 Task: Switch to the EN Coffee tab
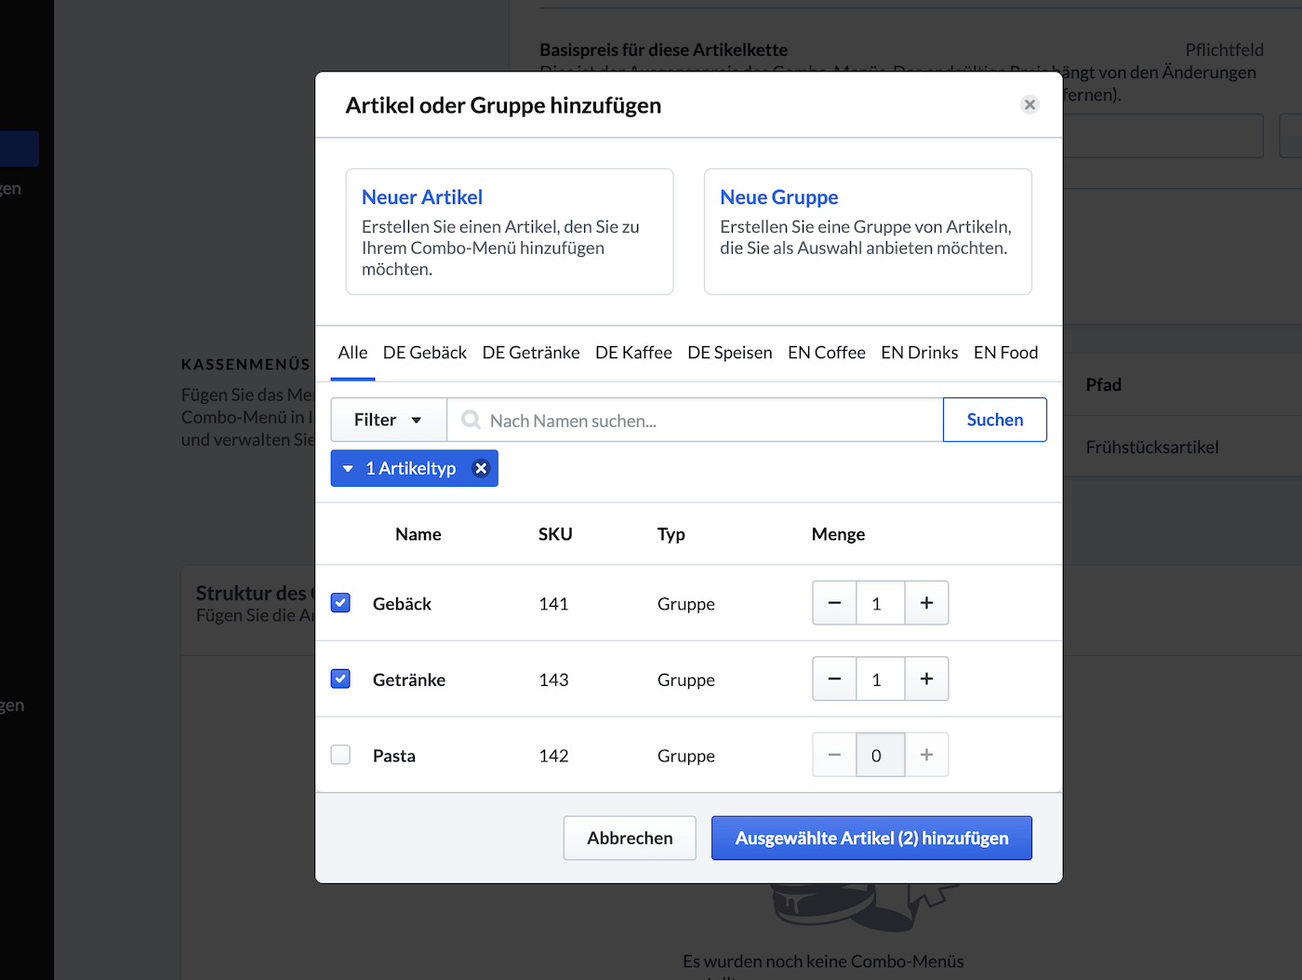click(827, 353)
